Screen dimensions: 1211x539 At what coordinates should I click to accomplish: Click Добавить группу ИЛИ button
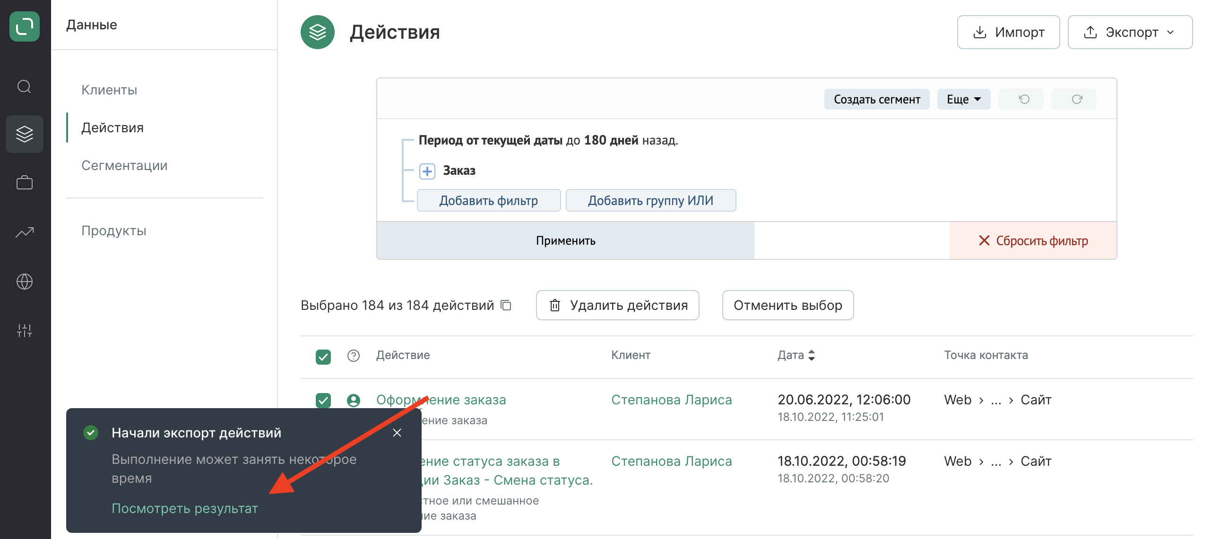650,200
